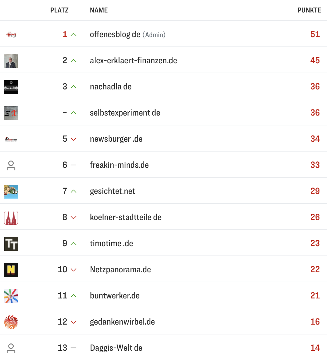Open alex-erklaert-finanzen profile photo
The width and height of the screenshot is (327, 360).
click(11, 61)
